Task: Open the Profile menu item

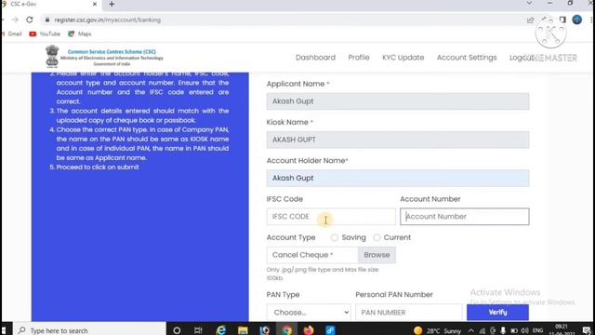Action: [x=359, y=58]
